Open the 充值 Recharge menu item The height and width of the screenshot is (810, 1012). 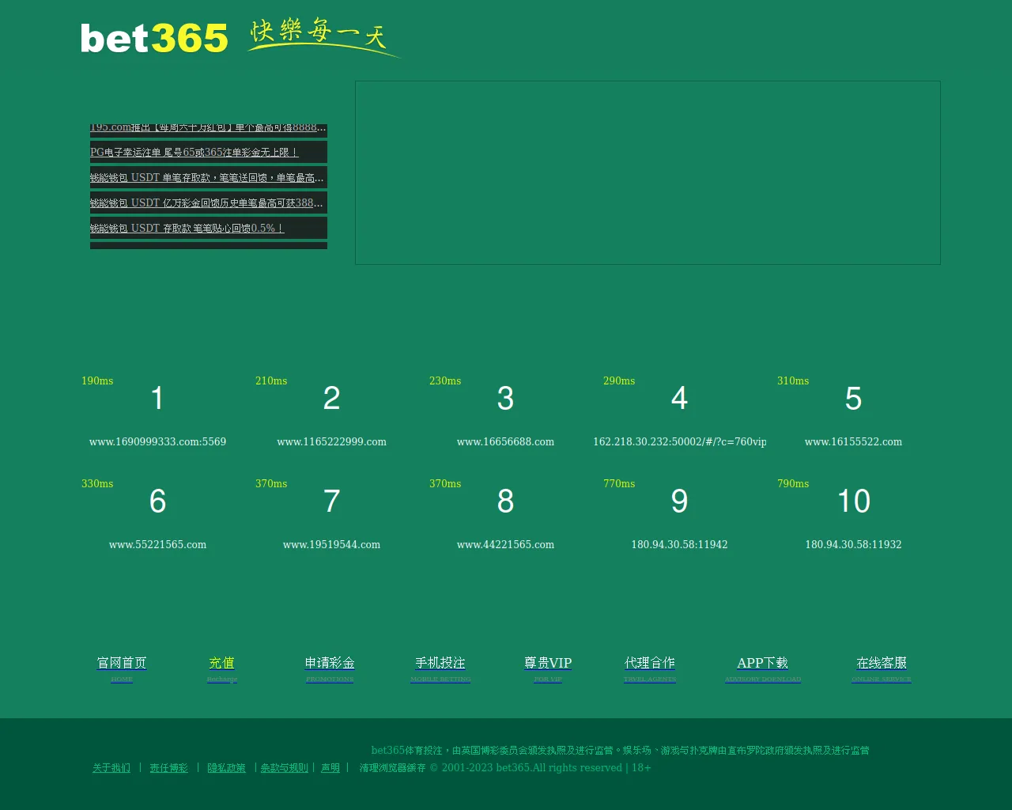pyautogui.click(x=222, y=668)
